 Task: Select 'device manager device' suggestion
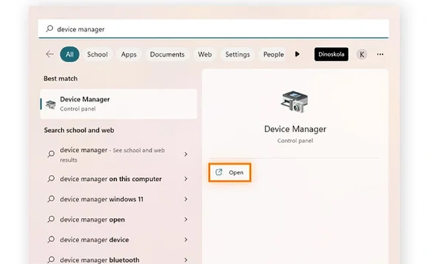pyautogui.click(x=117, y=240)
